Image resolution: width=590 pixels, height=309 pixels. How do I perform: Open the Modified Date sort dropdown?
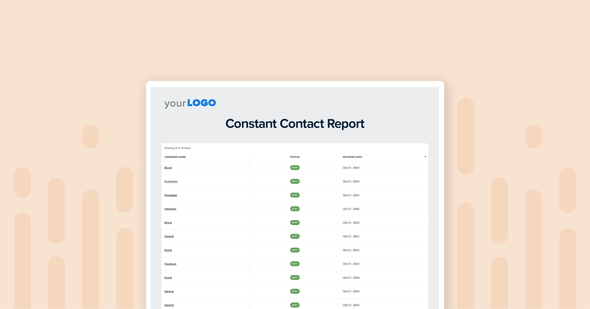coord(425,156)
